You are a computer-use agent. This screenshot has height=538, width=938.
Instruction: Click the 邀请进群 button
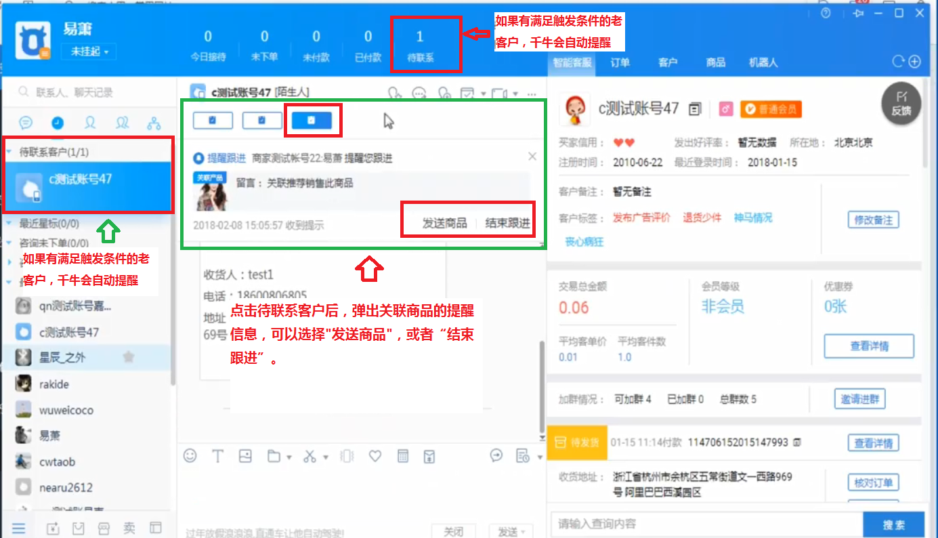pos(859,399)
